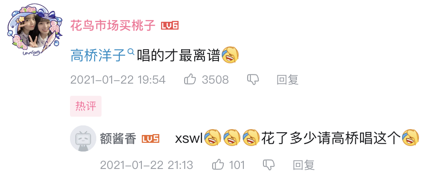Click the timestamp 2021-01-22 19:54
The width and height of the screenshot is (435, 182).
(118, 80)
